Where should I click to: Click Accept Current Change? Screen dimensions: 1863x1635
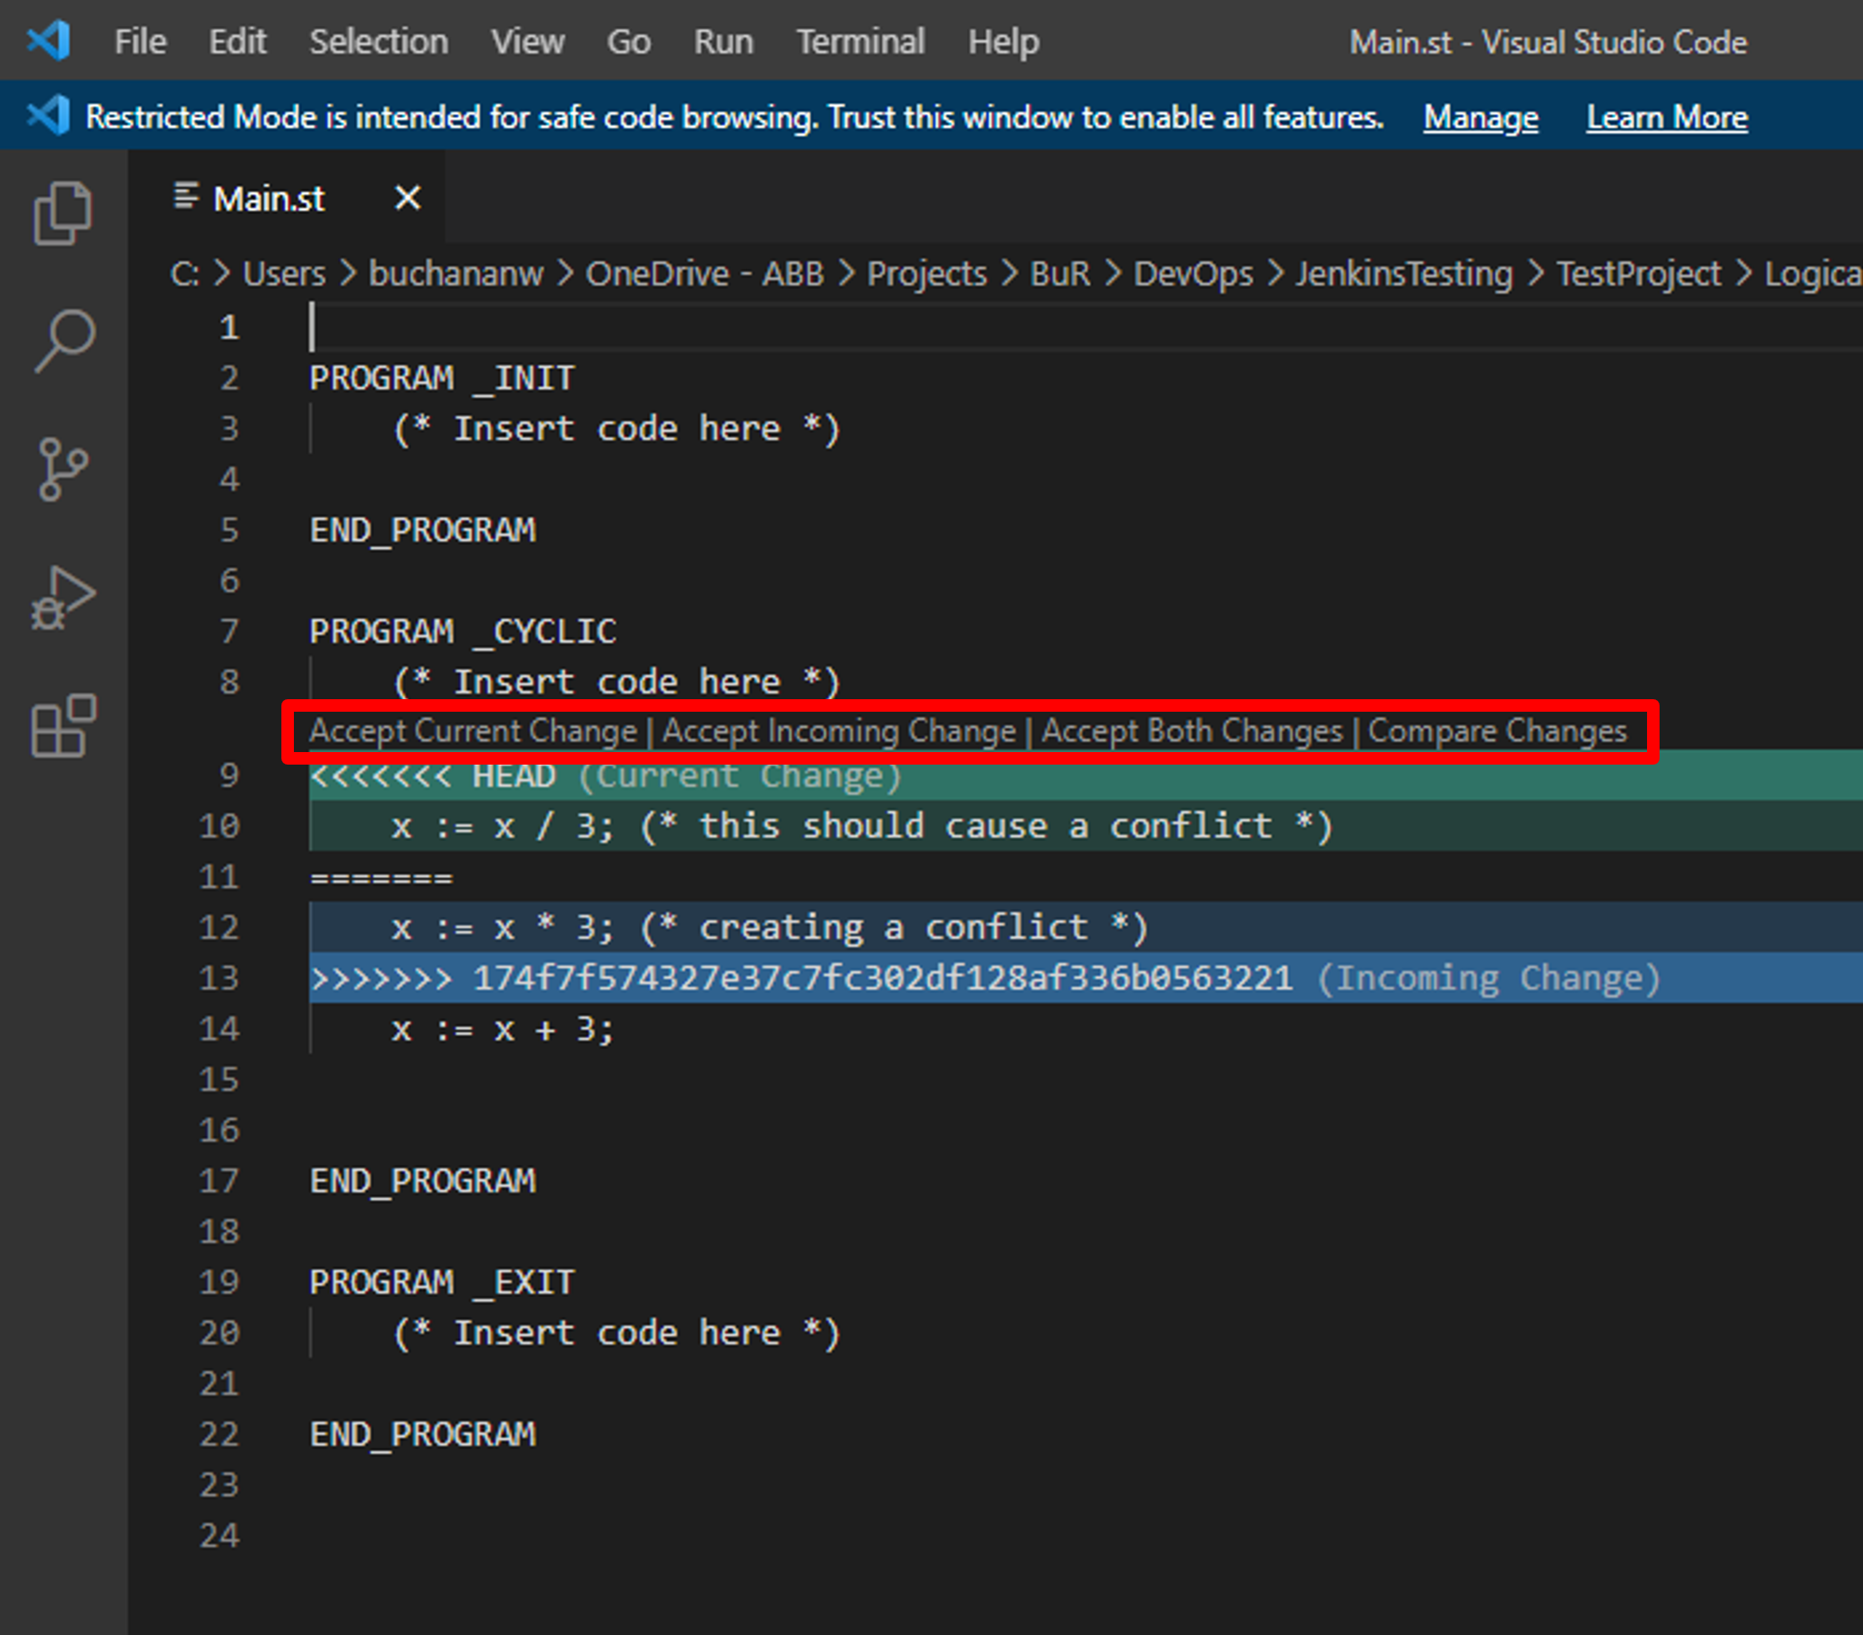[x=473, y=731]
